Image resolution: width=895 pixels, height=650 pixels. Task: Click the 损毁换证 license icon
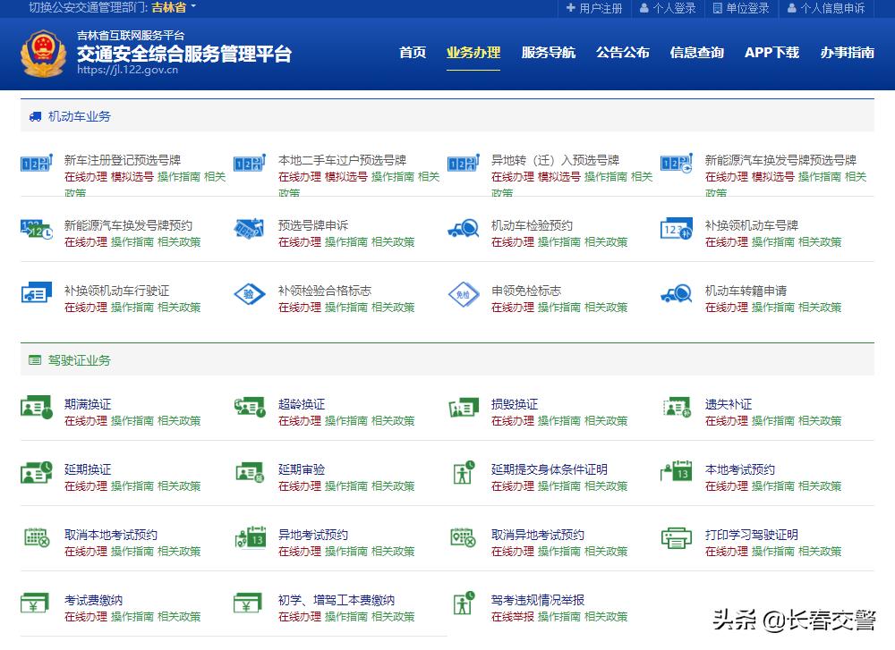(x=464, y=407)
